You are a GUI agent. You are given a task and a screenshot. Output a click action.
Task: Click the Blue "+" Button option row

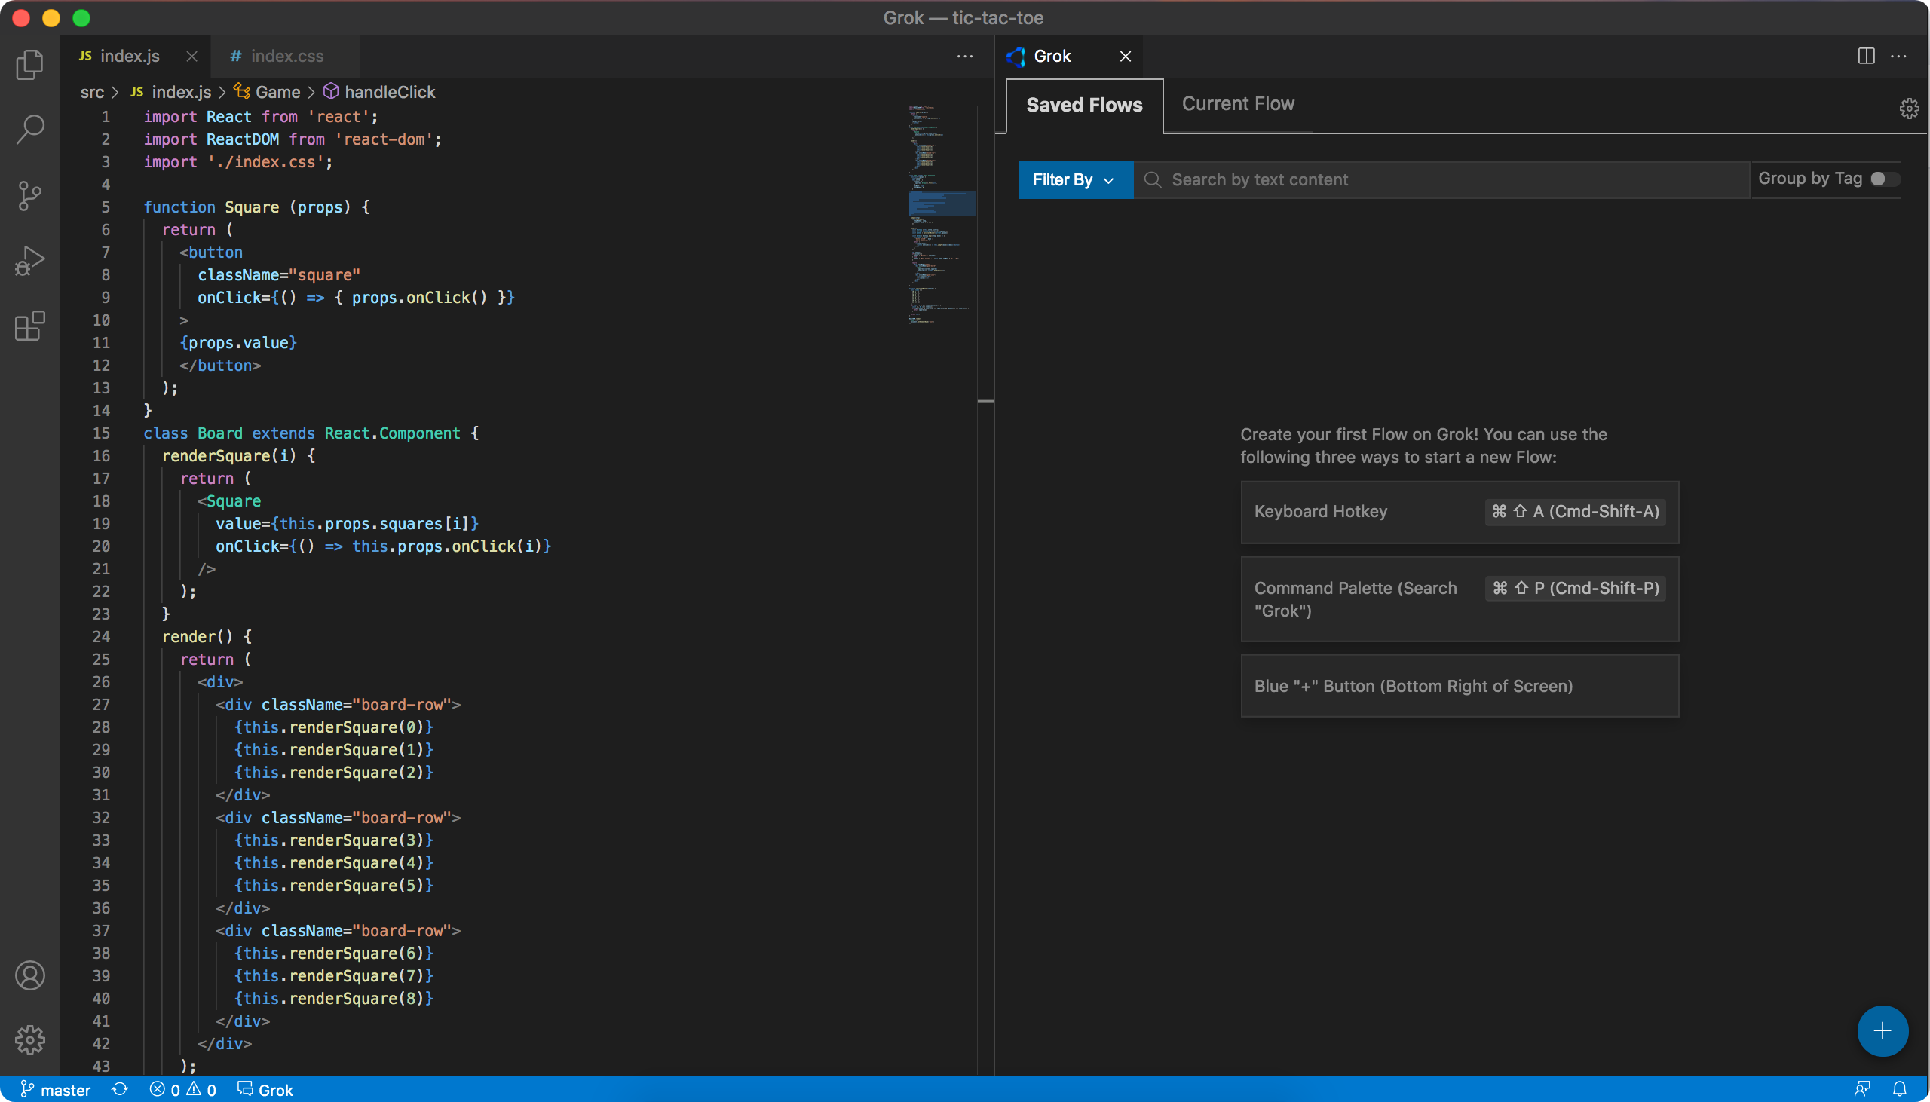click(x=1460, y=686)
